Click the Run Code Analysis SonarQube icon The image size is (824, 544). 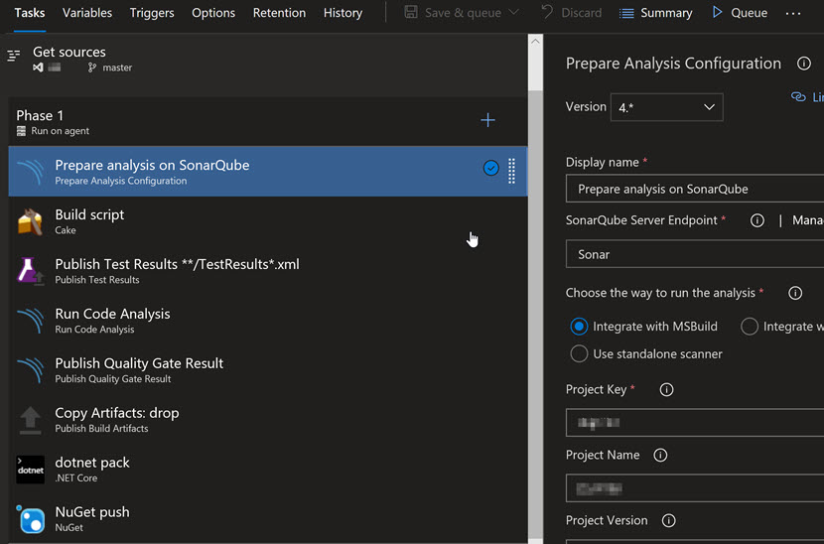click(31, 321)
